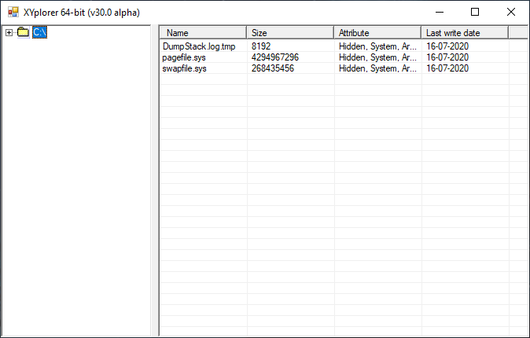Sort the list by Size column header

pos(290,33)
